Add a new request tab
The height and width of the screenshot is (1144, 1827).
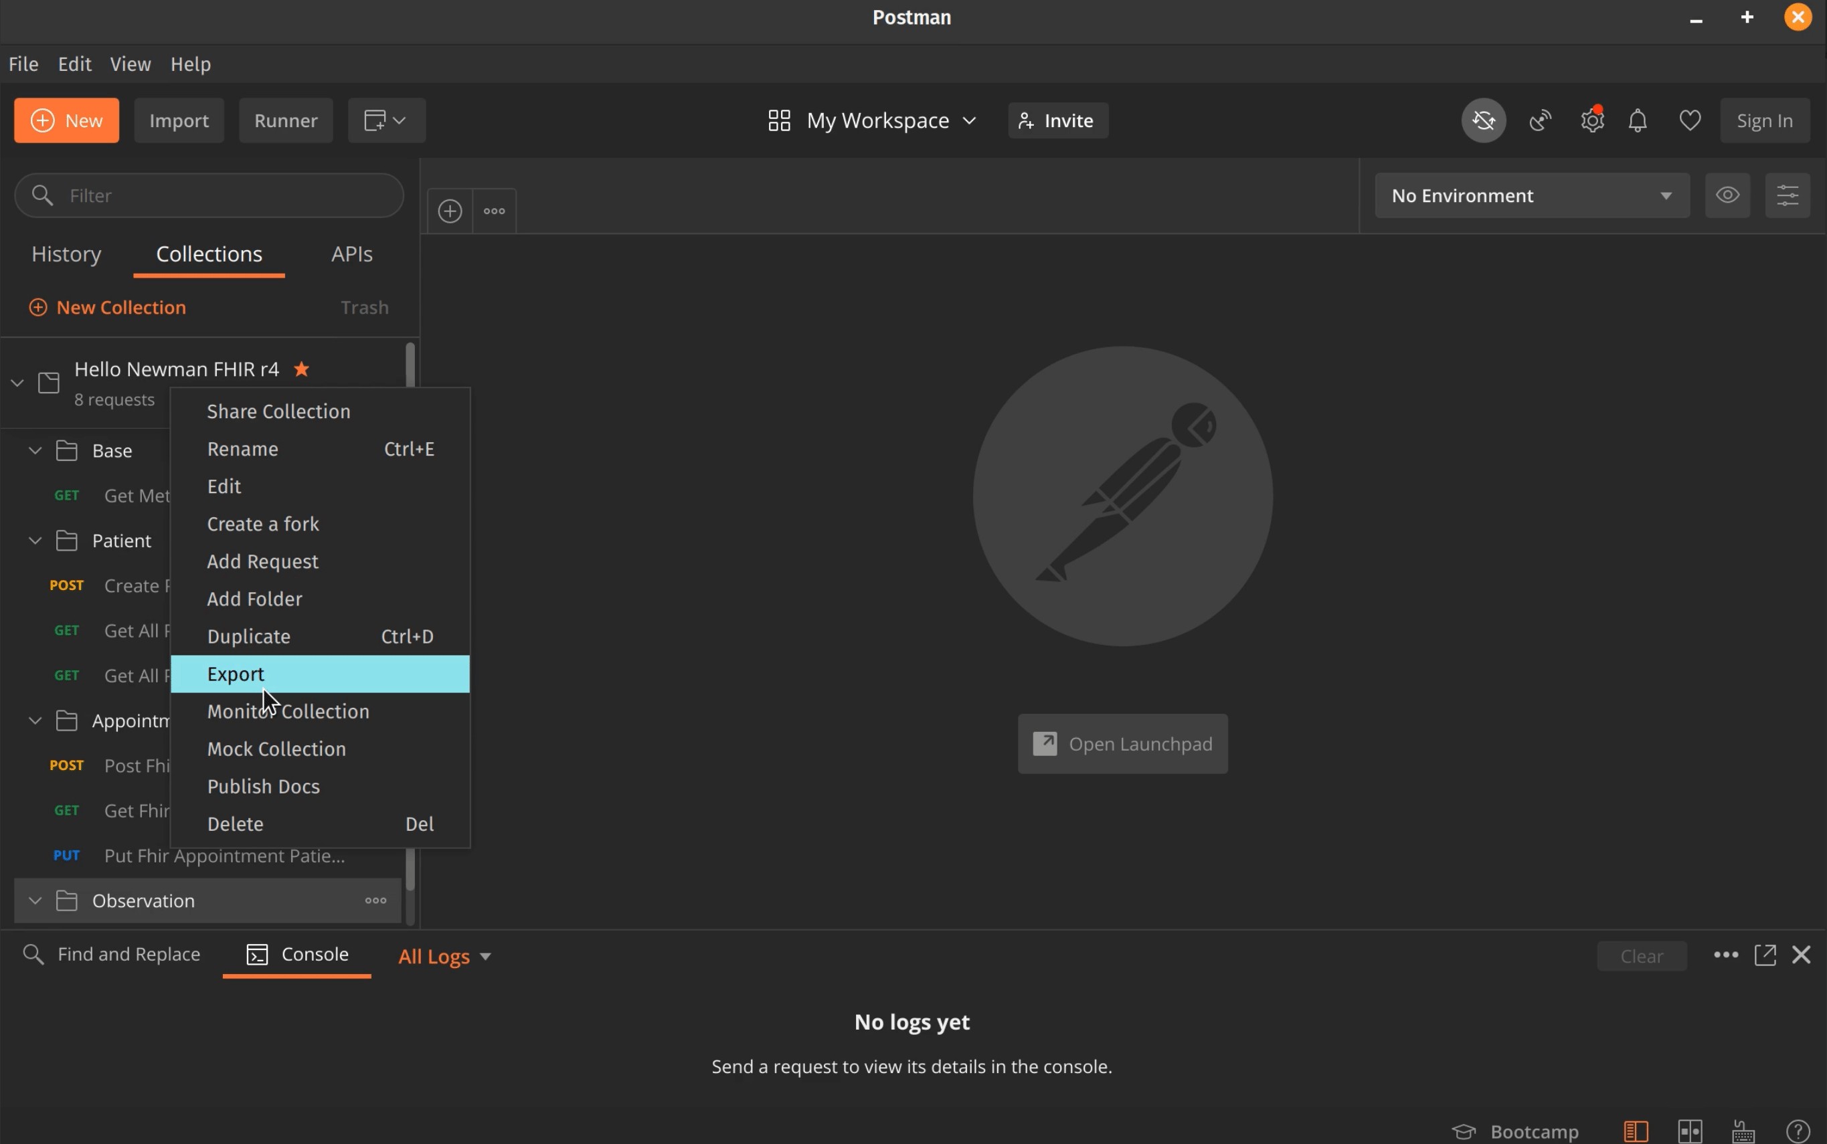tap(450, 211)
